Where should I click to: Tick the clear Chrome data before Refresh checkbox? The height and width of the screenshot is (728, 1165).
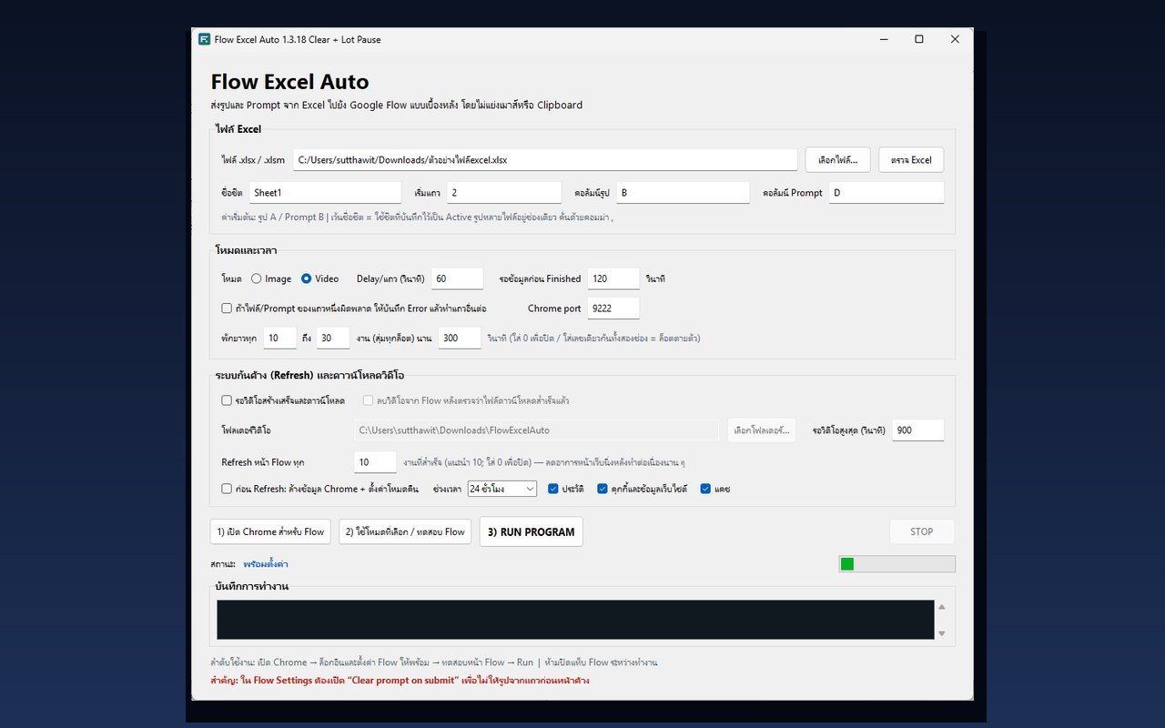click(x=227, y=489)
